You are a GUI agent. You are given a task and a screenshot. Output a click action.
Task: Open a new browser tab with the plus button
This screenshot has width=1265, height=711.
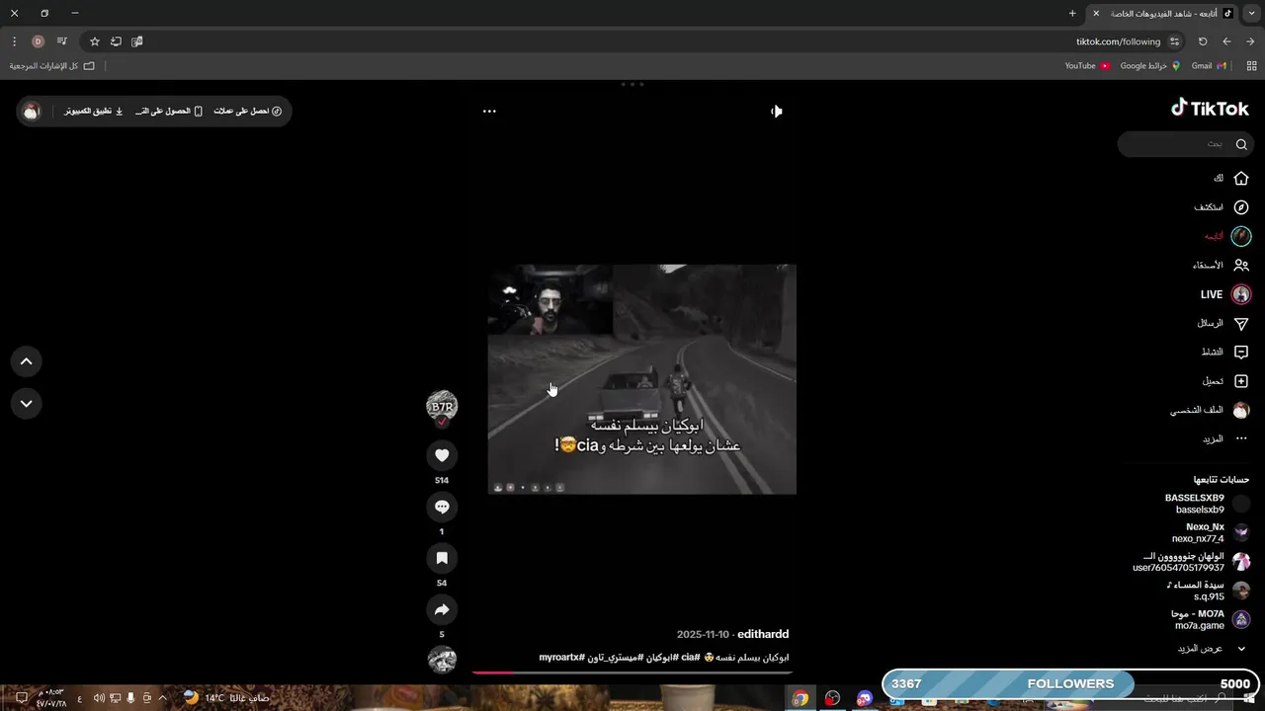coord(1072,13)
